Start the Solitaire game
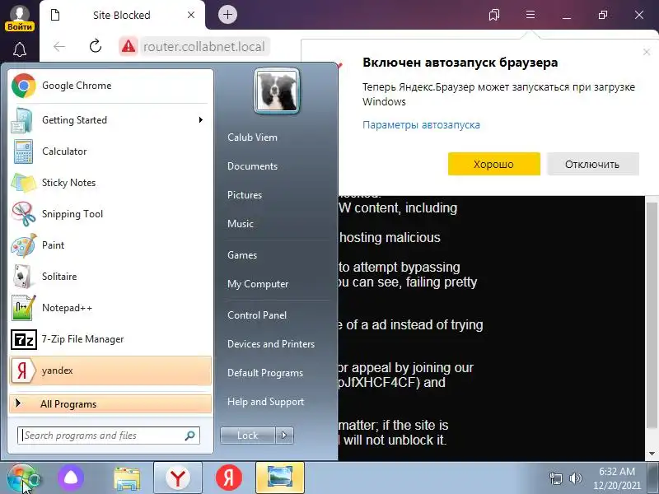 coord(110,277)
